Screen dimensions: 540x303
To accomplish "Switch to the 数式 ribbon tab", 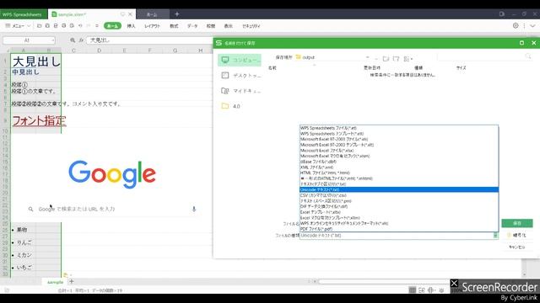I will tap(174, 26).
